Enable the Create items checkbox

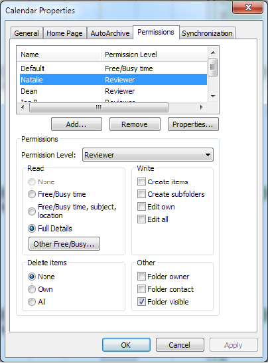pyautogui.click(x=141, y=181)
